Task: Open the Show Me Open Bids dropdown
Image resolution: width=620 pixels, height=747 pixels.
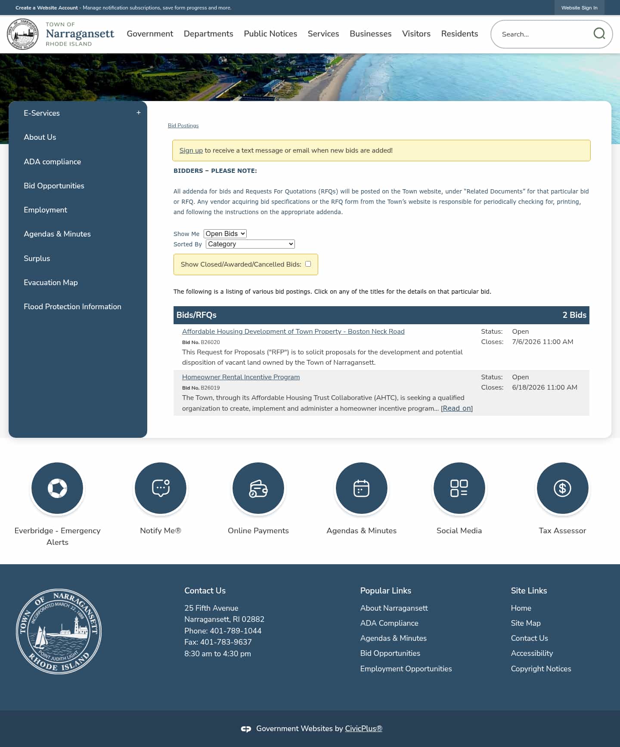Action: pyautogui.click(x=225, y=234)
